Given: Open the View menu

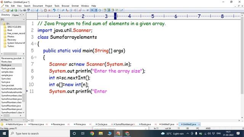Looking at the screenshot, I should click(x=19, y=6).
